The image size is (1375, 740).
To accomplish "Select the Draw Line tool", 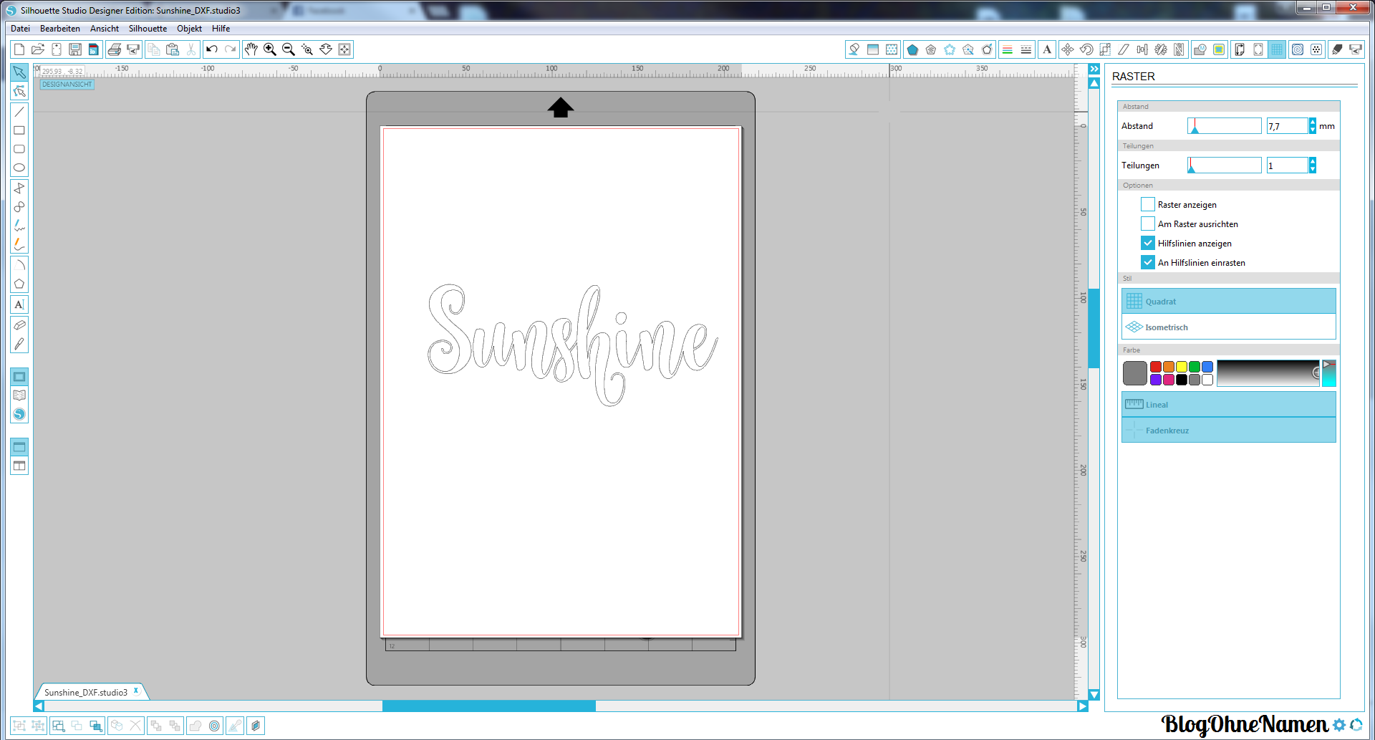I will click(19, 112).
